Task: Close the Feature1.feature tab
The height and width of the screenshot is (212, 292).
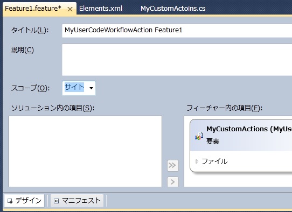Action: click(x=70, y=9)
